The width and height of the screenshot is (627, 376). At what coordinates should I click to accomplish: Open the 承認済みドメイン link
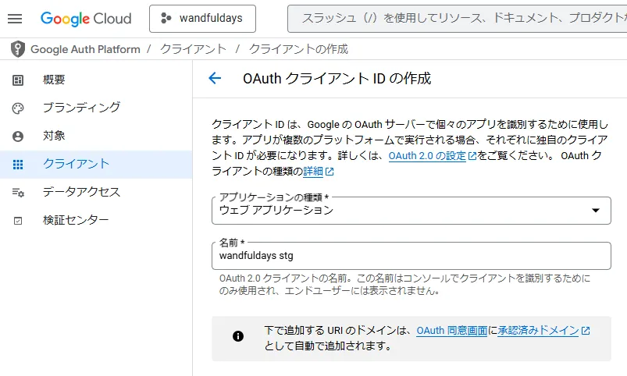538,331
